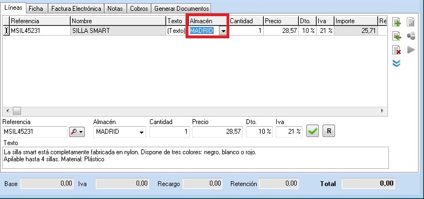Click the Referencia input field MSIL45231
Image resolution: width=424 pixels, height=199 pixels.
35,132
